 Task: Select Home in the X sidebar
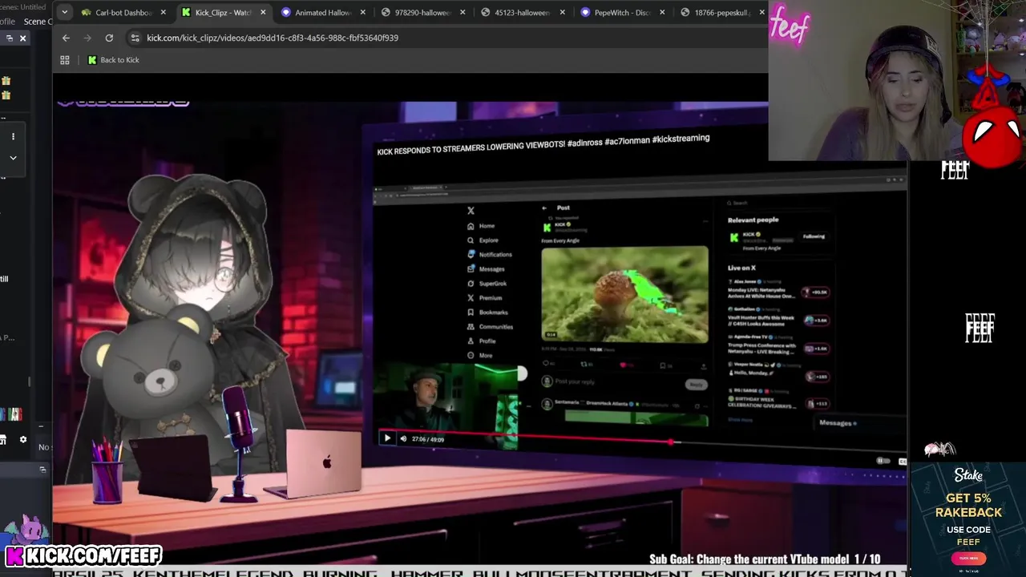(x=481, y=226)
